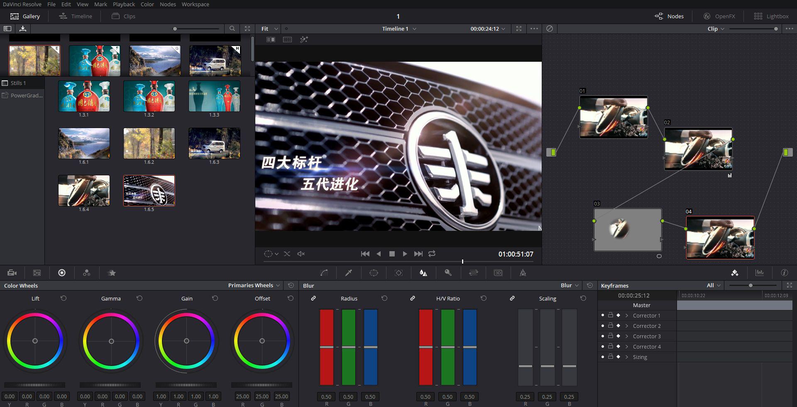Open the Playback menu

pos(124,4)
